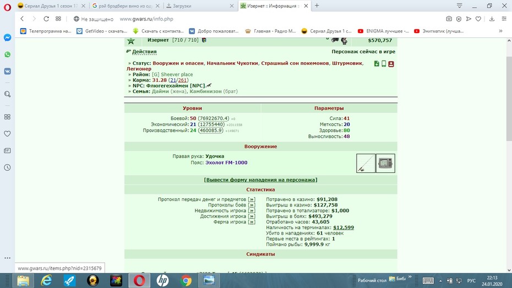The height and width of the screenshot is (288, 512).
Task: Open the sidebar search icon
Action: point(8,94)
